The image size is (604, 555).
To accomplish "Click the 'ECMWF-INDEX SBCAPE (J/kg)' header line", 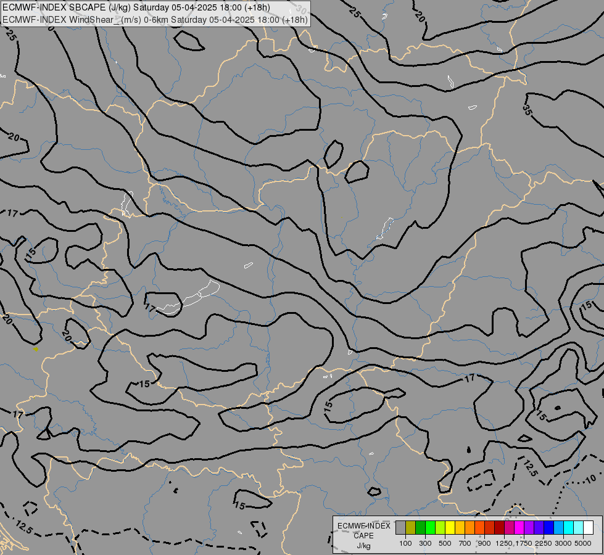I will pyautogui.click(x=136, y=7).
